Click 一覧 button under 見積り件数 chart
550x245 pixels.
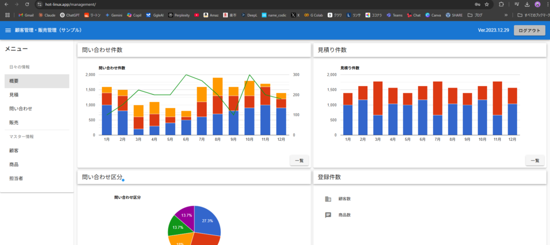(535, 161)
